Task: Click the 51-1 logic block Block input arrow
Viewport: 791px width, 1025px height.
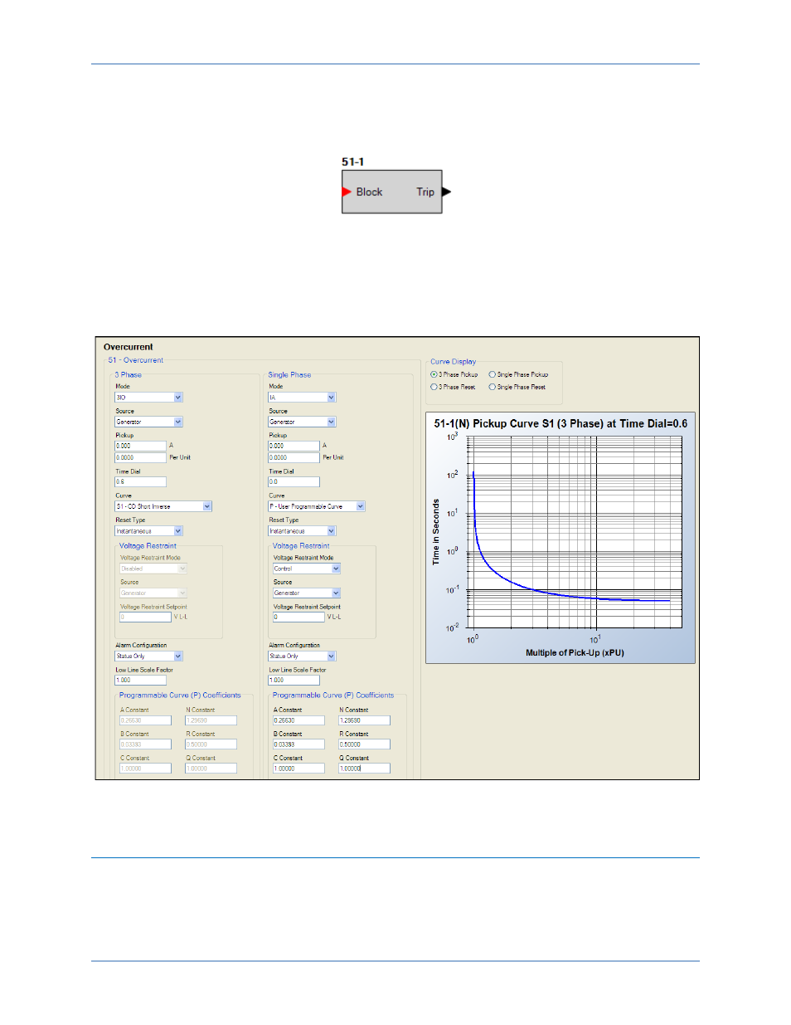Action: (347, 192)
